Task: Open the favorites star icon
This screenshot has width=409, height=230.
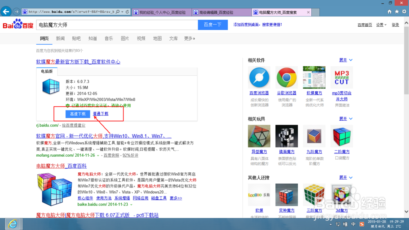Action: [397, 11]
